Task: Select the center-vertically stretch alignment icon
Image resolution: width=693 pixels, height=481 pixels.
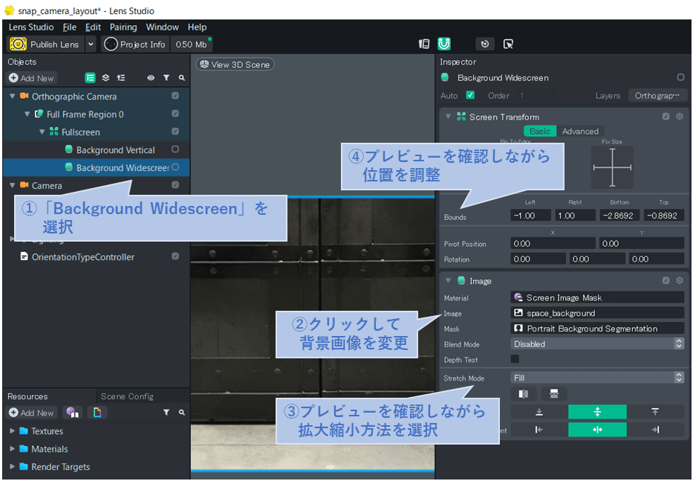Action: (x=597, y=411)
